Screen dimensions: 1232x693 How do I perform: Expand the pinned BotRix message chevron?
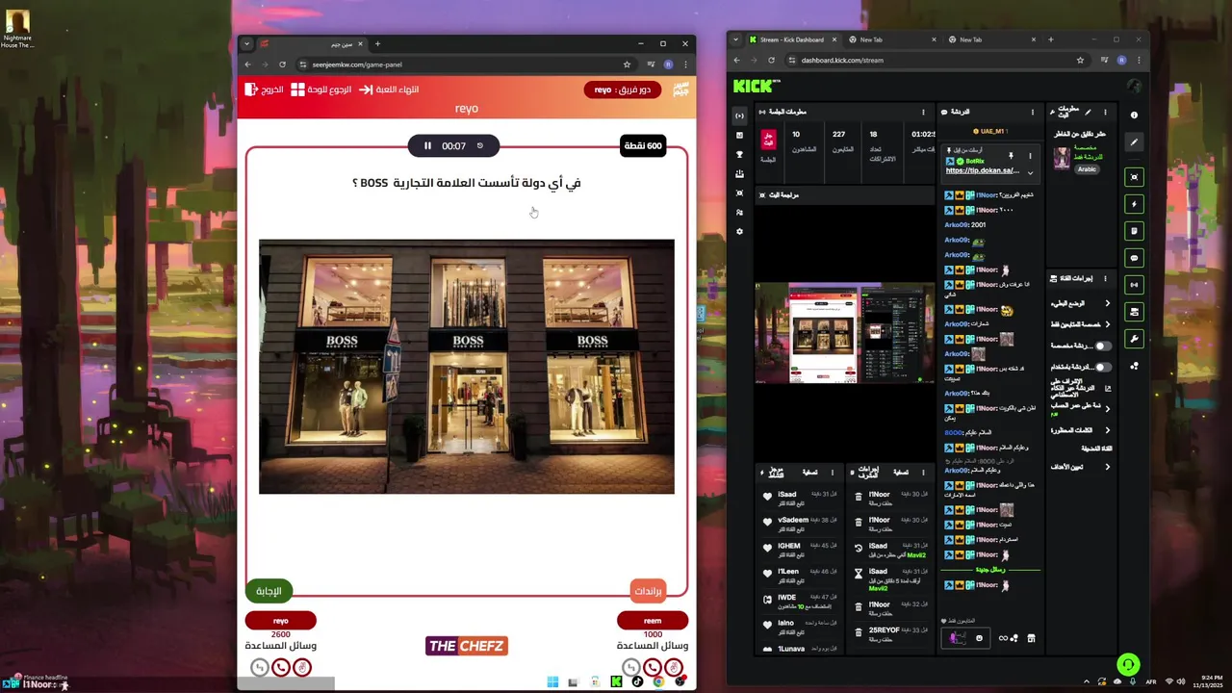click(1030, 173)
